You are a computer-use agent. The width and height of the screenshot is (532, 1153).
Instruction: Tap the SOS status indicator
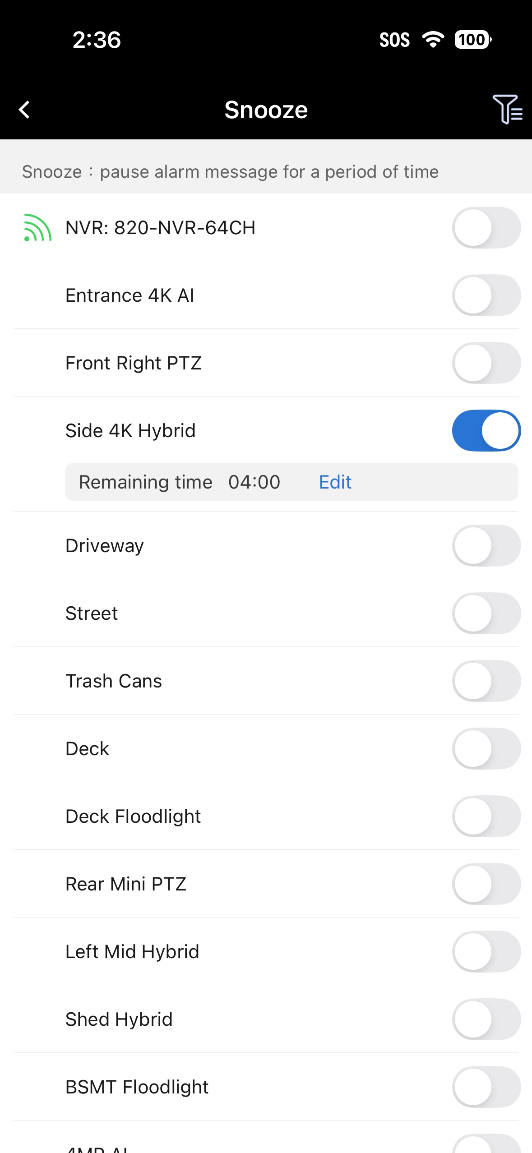click(x=394, y=40)
